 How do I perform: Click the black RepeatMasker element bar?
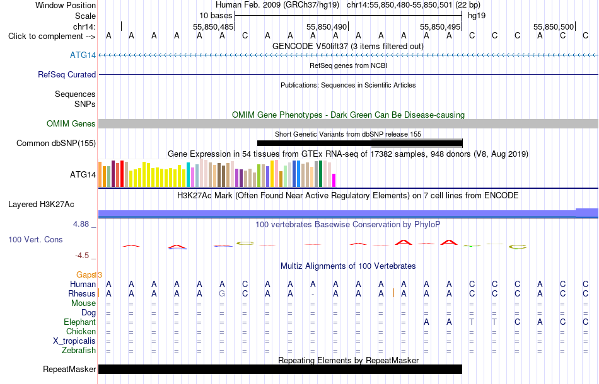[281, 369]
